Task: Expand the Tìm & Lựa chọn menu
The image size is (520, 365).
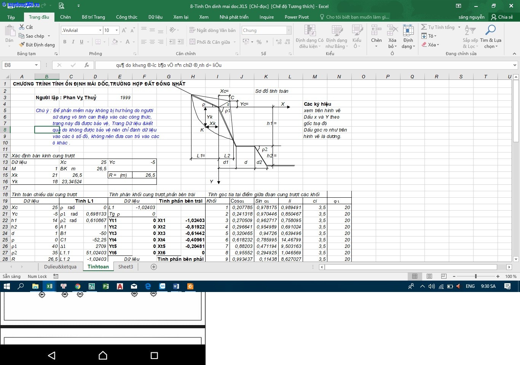Action: [491, 36]
